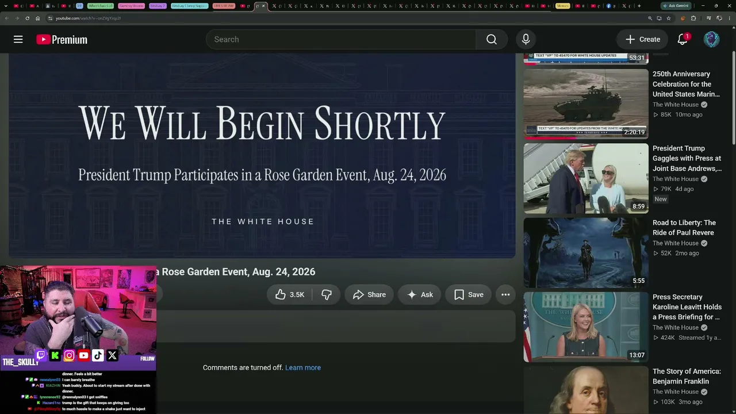736x414 pixels.
Task: Expand the Lindsay Clancy tab group
Action: pos(189,6)
